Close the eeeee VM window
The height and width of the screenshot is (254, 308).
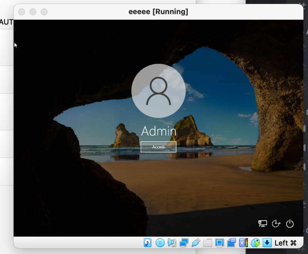[x=22, y=12]
